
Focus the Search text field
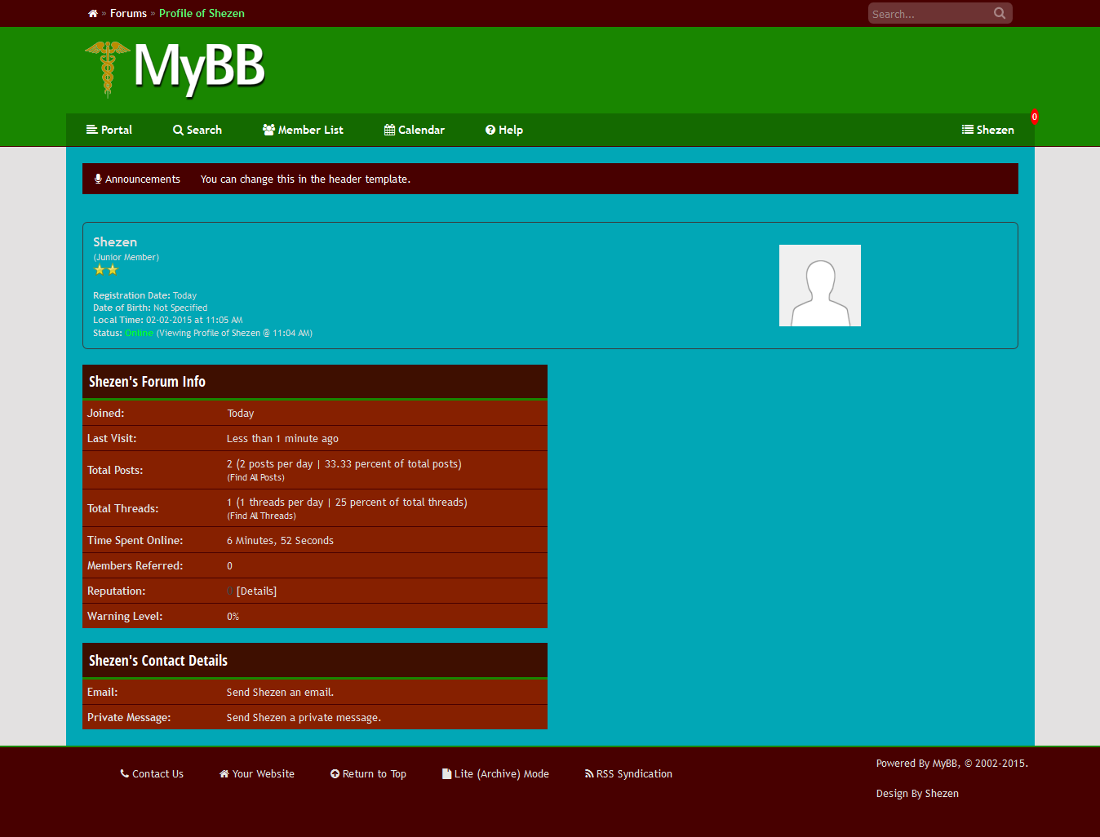coord(929,14)
